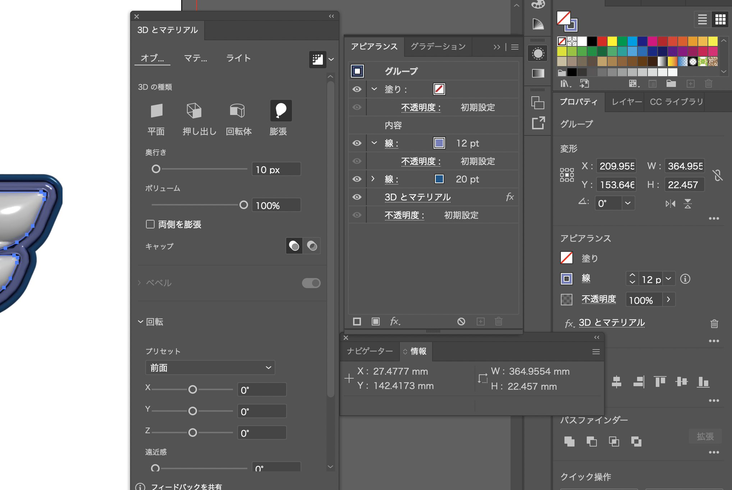This screenshot has width=732, height=490.
Task: Hide the 12 pt 線 appearance row
Action: click(356, 143)
